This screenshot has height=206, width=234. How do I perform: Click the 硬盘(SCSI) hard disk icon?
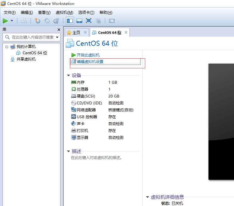74,96
